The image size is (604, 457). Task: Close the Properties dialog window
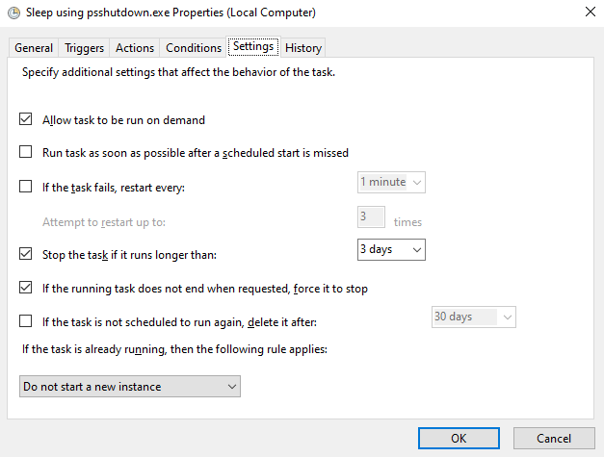(x=588, y=13)
